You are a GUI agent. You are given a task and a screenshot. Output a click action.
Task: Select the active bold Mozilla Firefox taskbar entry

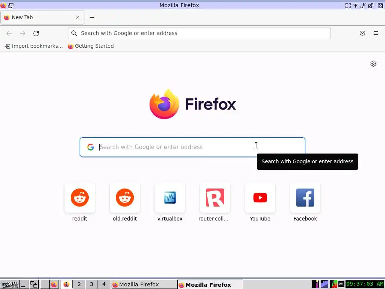(x=210, y=284)
